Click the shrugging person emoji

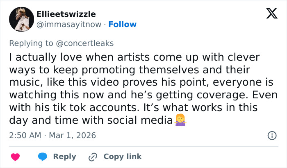click(180, 120)
